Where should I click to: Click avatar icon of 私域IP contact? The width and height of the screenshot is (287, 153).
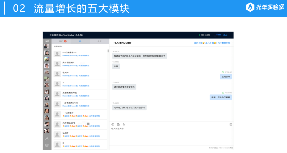tap(57, 74)
